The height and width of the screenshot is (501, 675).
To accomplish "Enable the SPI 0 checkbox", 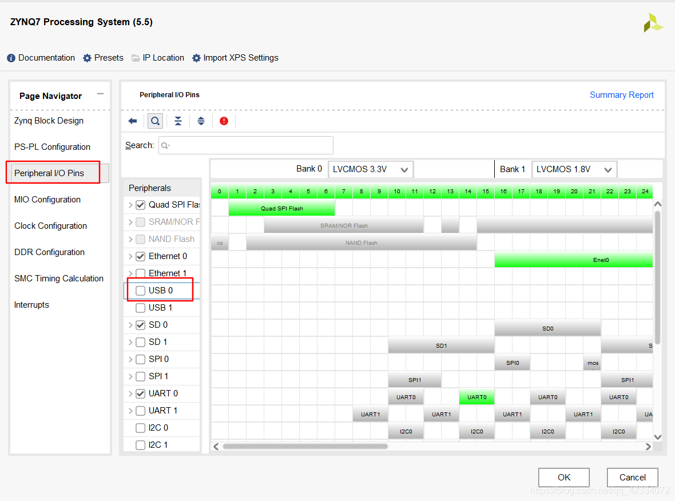I will pyautogui.click(x=140, y=359).
